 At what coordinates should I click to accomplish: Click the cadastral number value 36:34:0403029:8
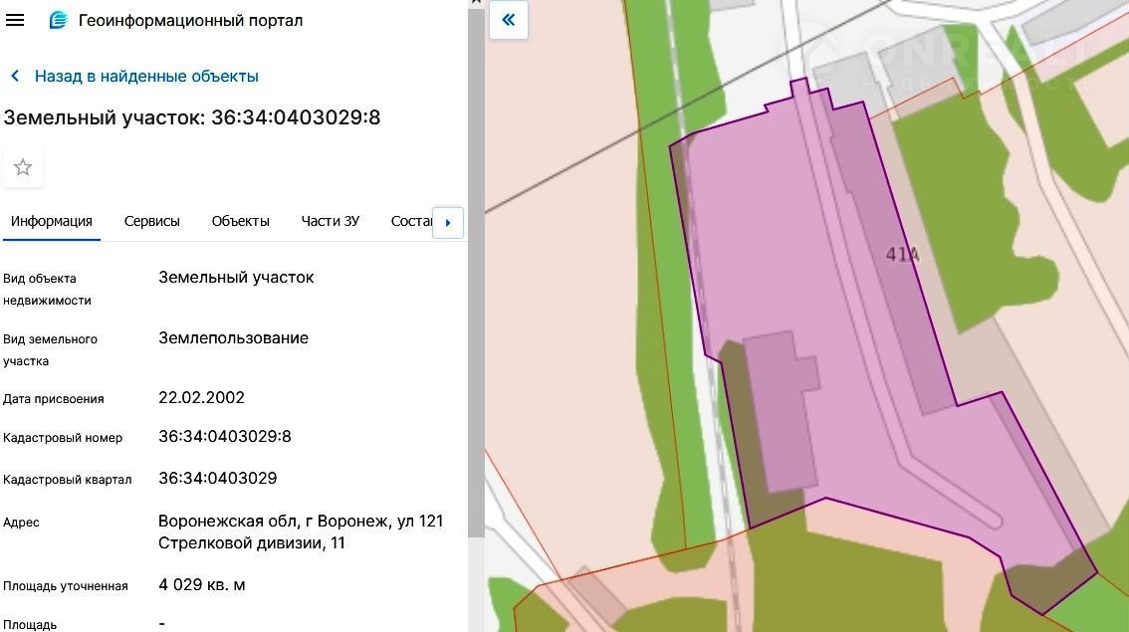(x=225, y=437)
